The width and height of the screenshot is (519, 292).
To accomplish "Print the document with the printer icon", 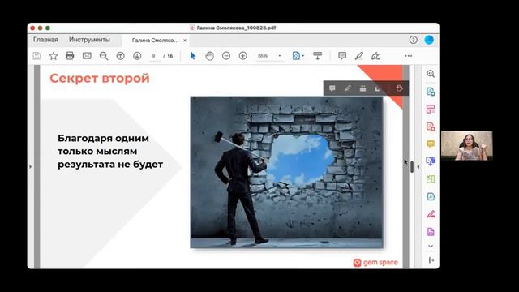I will 70,56.
